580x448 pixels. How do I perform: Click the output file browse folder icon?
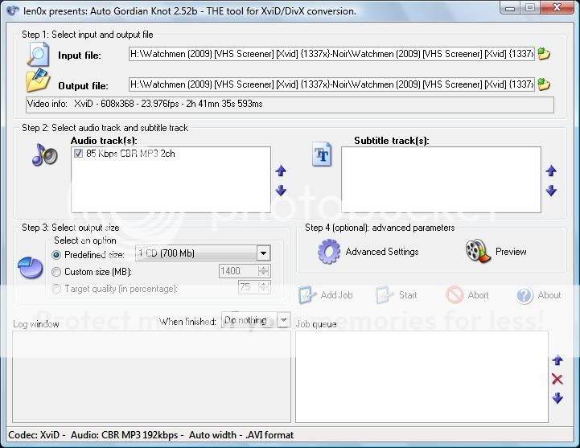[544, 84]
